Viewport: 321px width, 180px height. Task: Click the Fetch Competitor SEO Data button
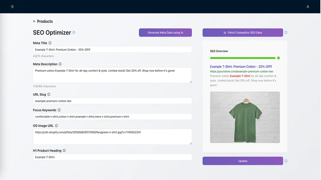point(243,32)
